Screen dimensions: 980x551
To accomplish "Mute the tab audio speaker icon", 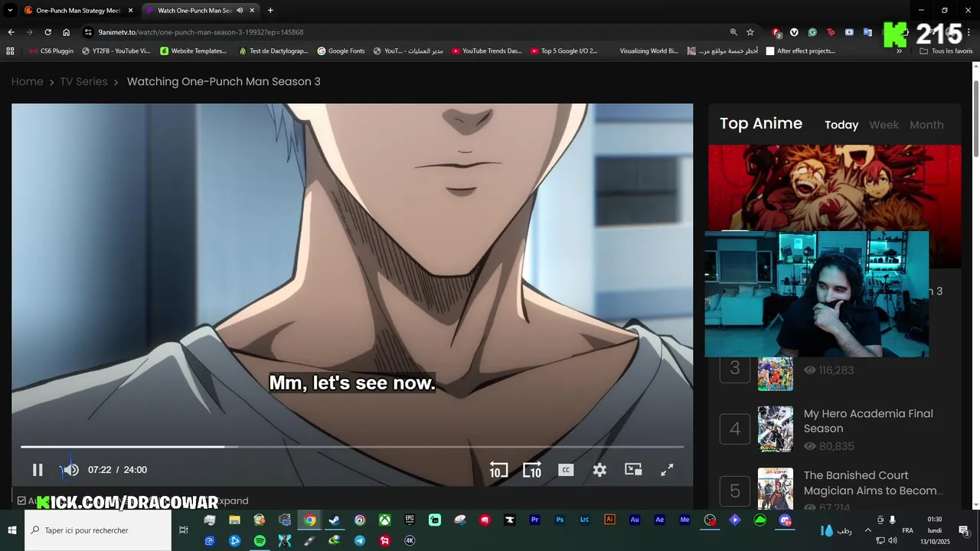I will [240, 11].
